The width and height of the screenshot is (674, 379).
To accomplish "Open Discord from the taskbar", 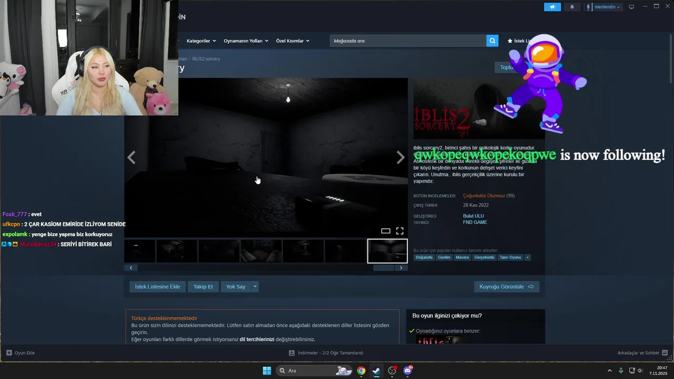I will tap(408, 371).
